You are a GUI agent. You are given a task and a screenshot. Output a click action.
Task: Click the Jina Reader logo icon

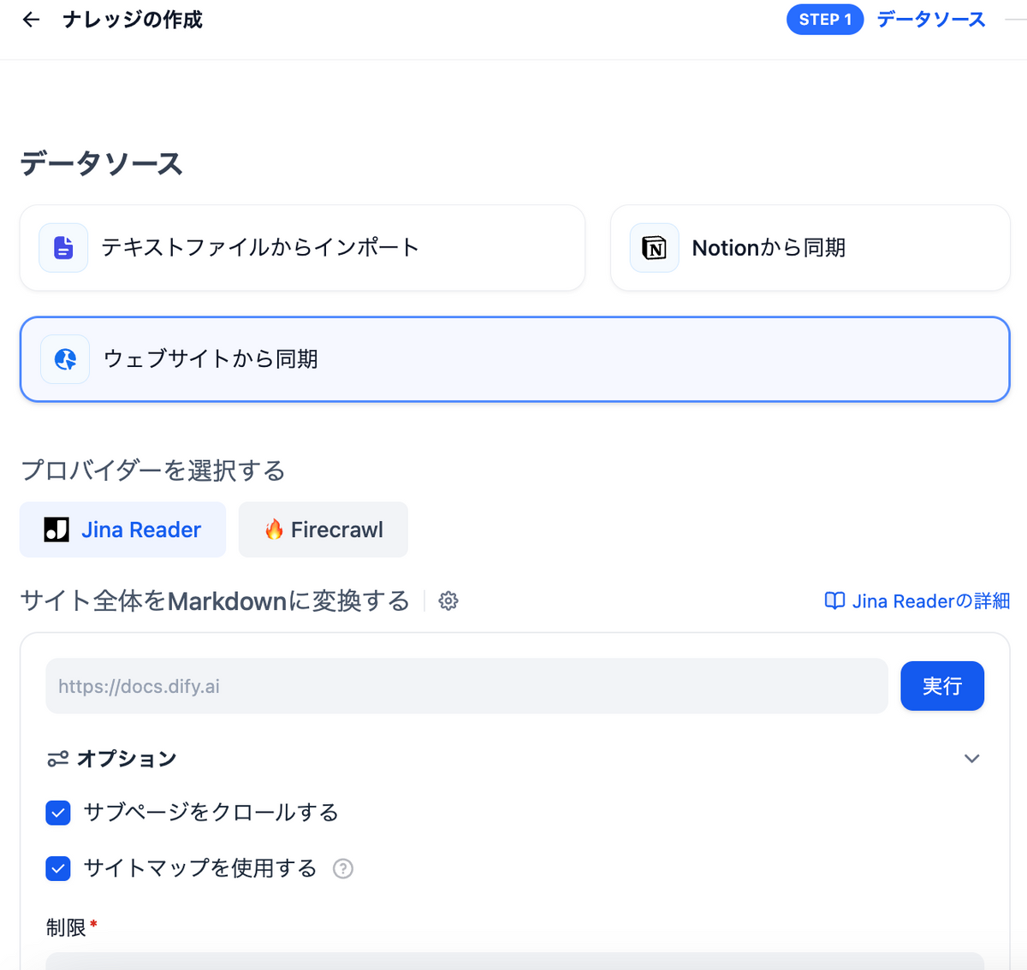pyautogui.click(x=56, y=529)
